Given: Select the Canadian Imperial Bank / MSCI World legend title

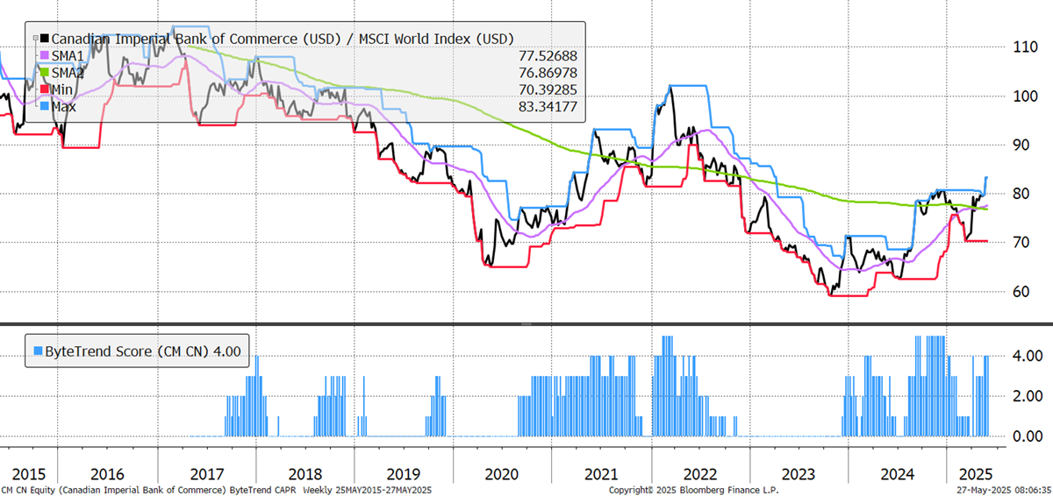Looking at the screenshot, I should click(283, 39).
